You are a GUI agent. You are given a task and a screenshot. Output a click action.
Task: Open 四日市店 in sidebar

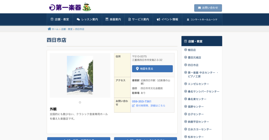click(193, 65)
